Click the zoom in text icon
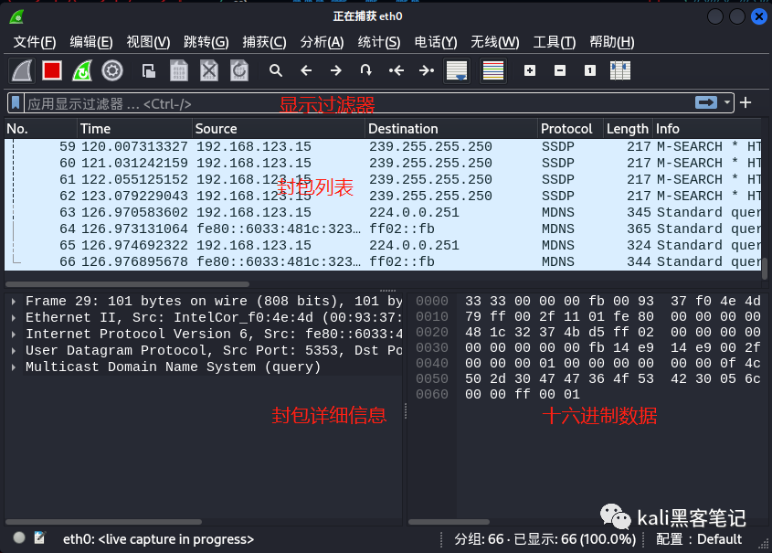The width and height of the screenshot is (772, 553). (530, 71)
